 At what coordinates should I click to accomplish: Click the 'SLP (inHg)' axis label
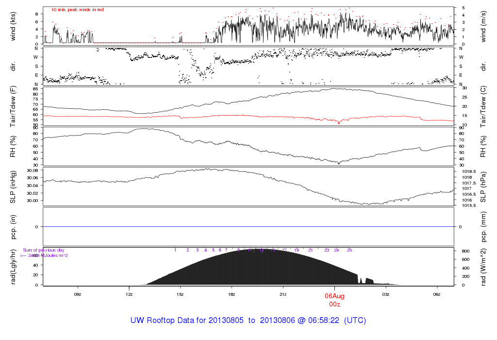[13, 187]
